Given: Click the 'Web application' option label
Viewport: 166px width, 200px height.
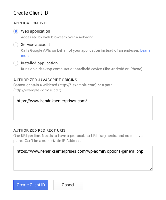Looking at the screenshot, I should click(35, 31).
